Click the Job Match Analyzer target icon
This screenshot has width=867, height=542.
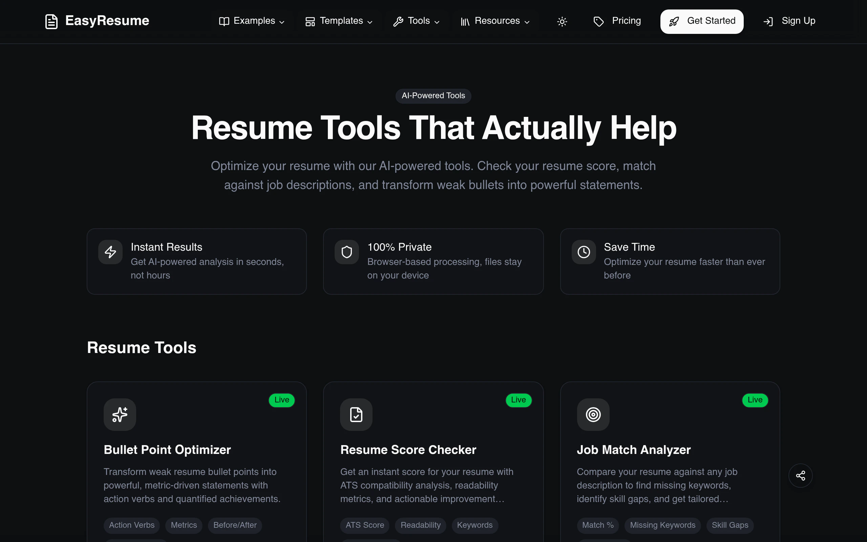click(593, 415)
